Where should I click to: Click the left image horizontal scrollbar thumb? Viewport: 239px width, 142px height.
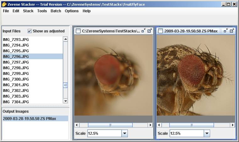(x=110, y=125)
